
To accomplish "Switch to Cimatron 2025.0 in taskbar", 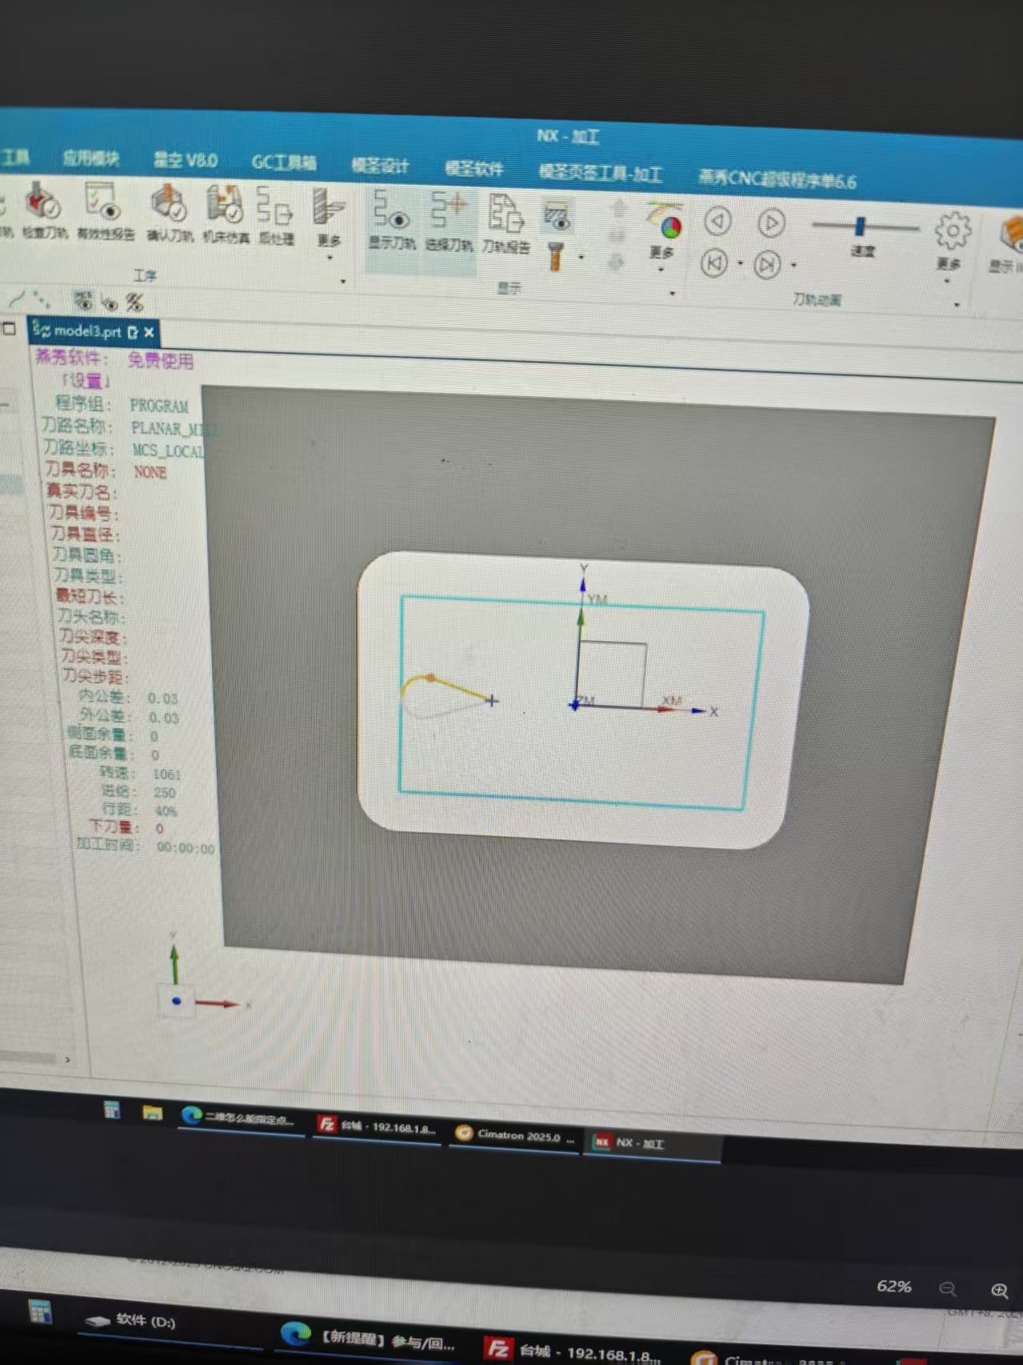I will pyautogui.click(x=514, y=1135).
